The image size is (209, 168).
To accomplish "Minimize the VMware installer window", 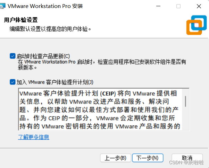I will pyautogui.click(x=158, y=6).
